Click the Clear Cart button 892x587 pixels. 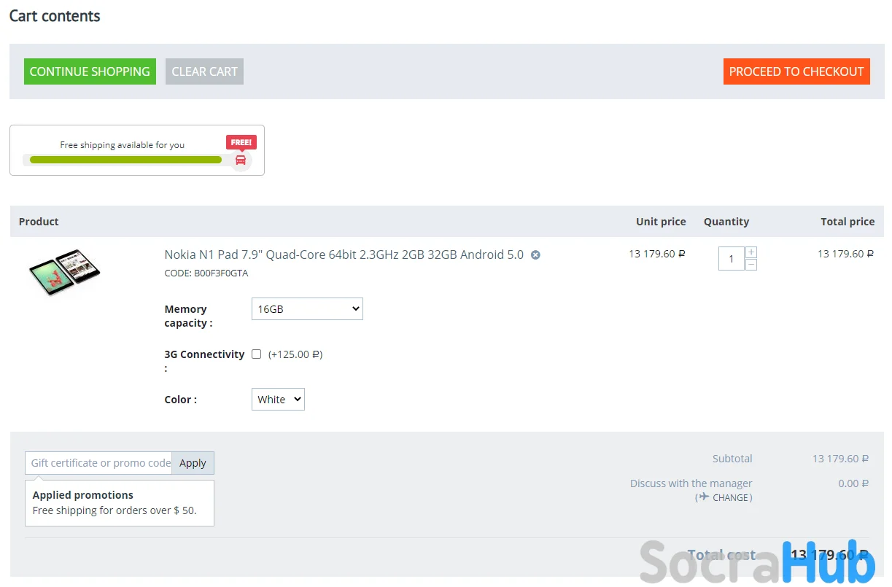[x=204, y=71]
